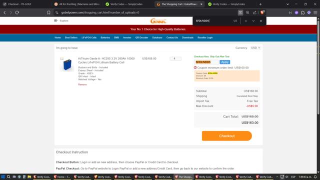Click the ESP language indicator
Viewport: 320px width, 180px height.
(293, 176)
